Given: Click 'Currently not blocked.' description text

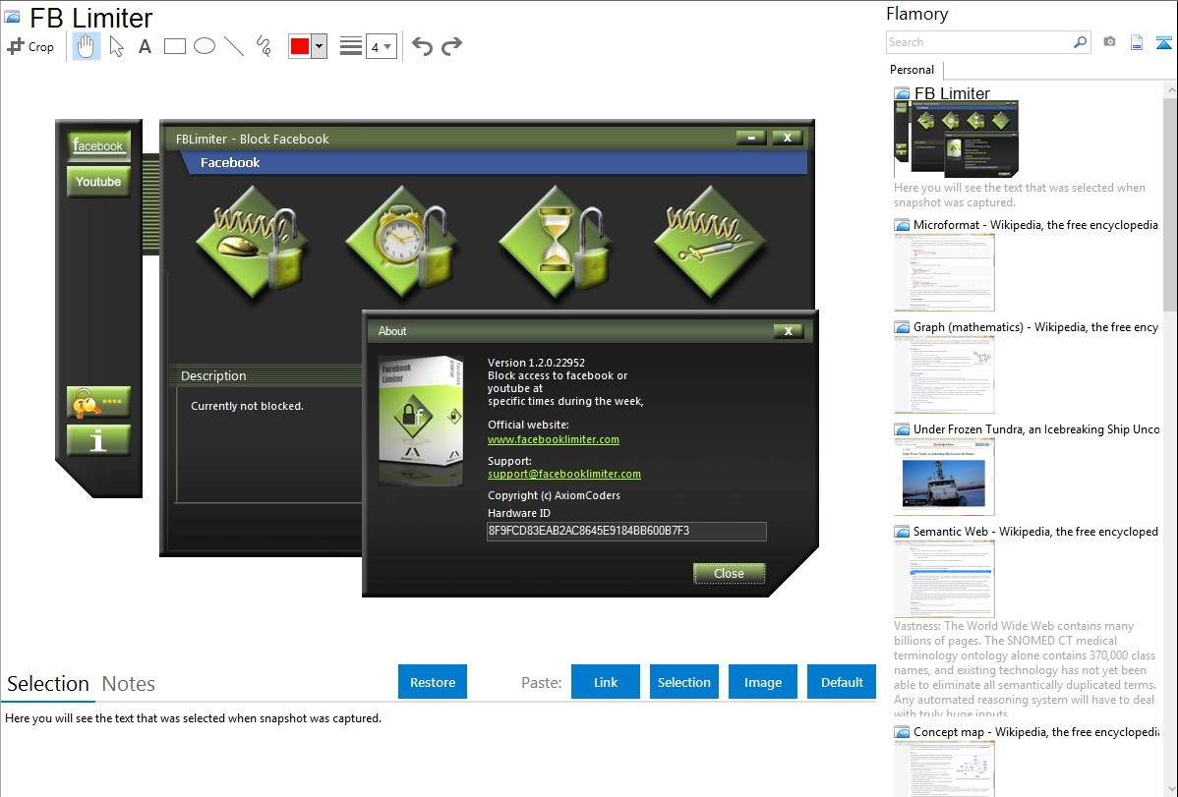Looking at the screenshot, I should pos(247,406).
